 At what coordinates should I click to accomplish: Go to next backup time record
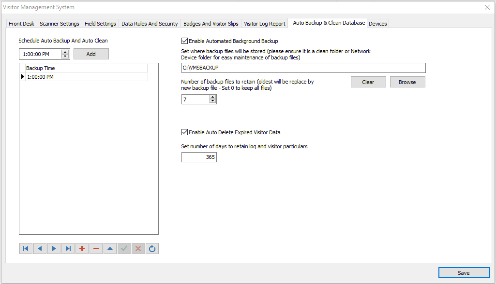point(54,249)
